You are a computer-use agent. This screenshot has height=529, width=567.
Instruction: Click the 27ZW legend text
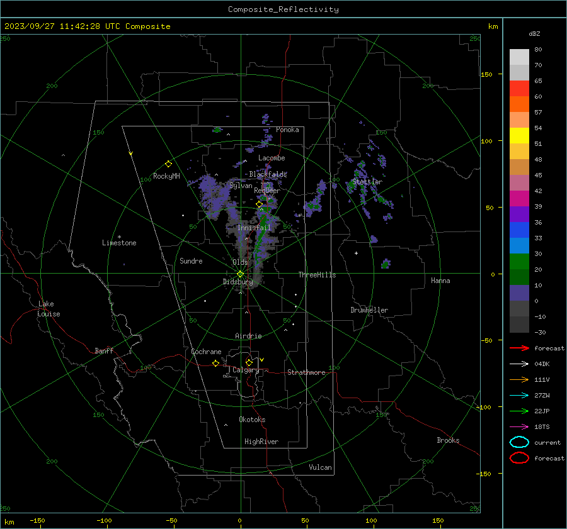pos(542,396)
